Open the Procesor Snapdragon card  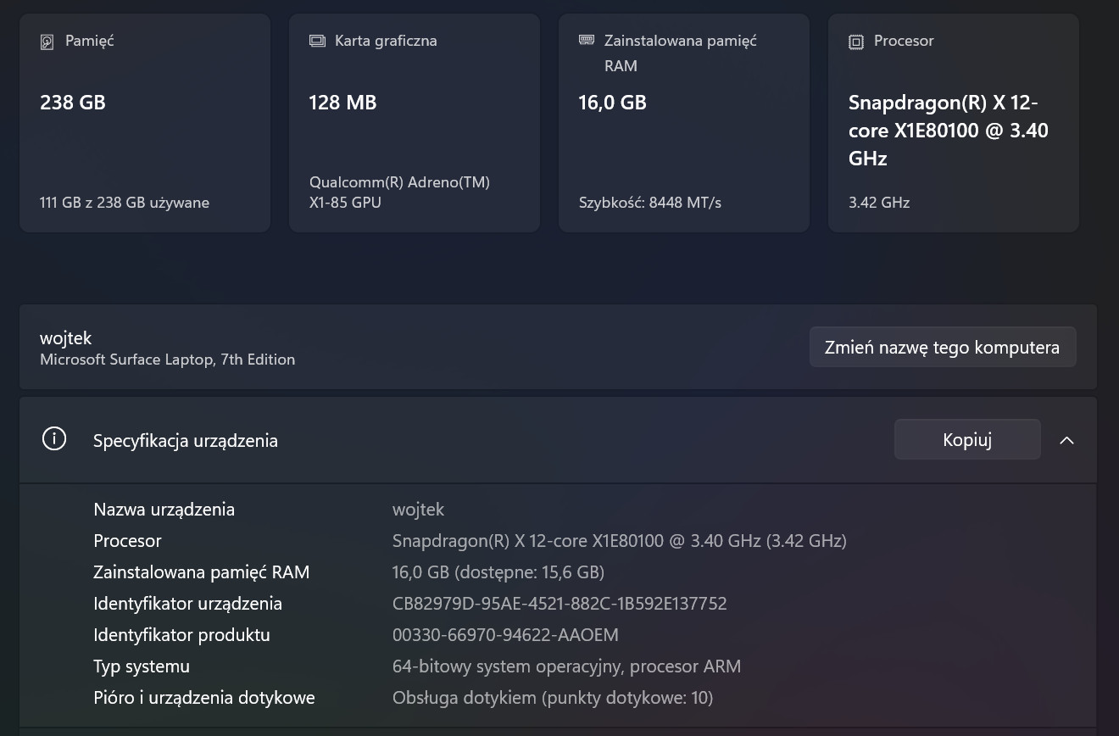pos(953,123)
